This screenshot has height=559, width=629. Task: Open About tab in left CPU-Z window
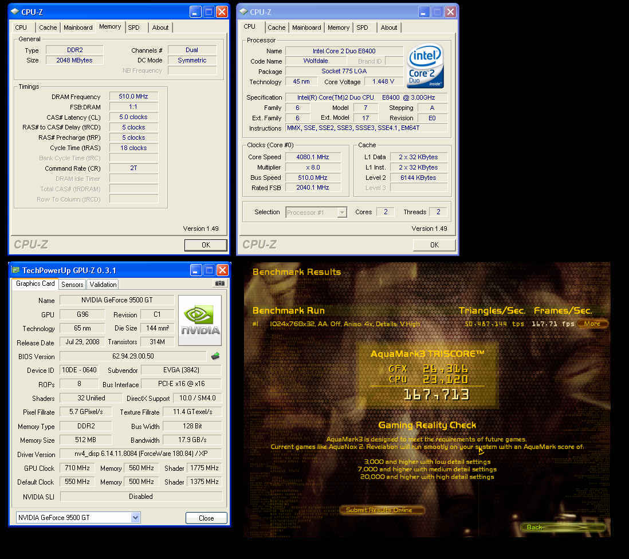pos(160,27)
